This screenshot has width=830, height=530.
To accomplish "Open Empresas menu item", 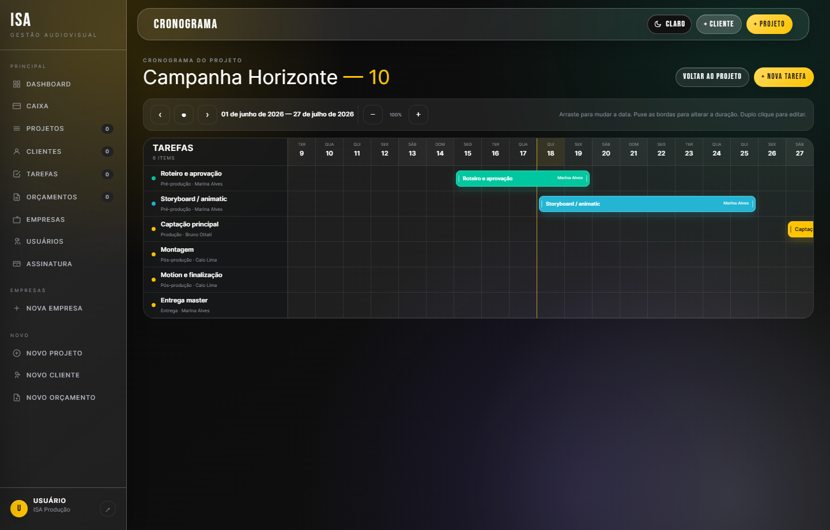I will click(x=63, y=219).
